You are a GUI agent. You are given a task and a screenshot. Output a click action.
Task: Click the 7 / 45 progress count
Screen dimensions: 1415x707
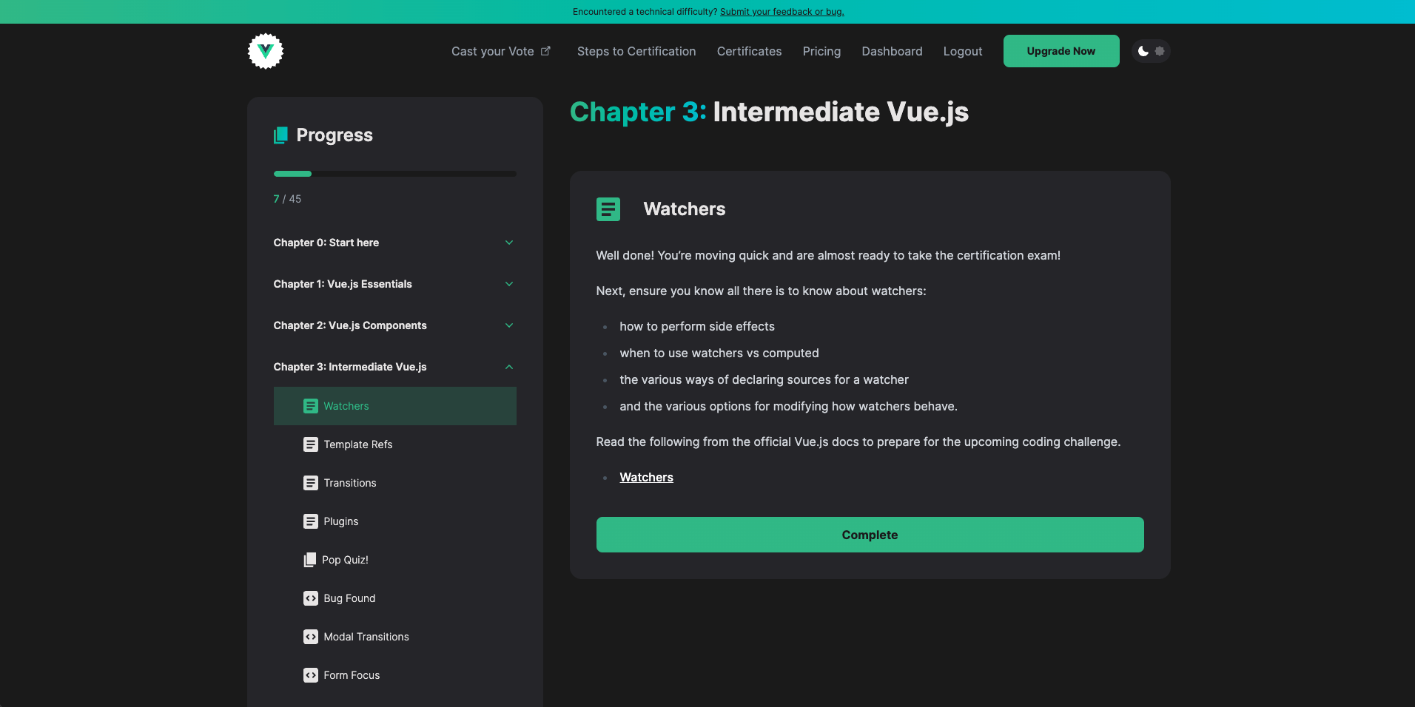click(287, 199)
